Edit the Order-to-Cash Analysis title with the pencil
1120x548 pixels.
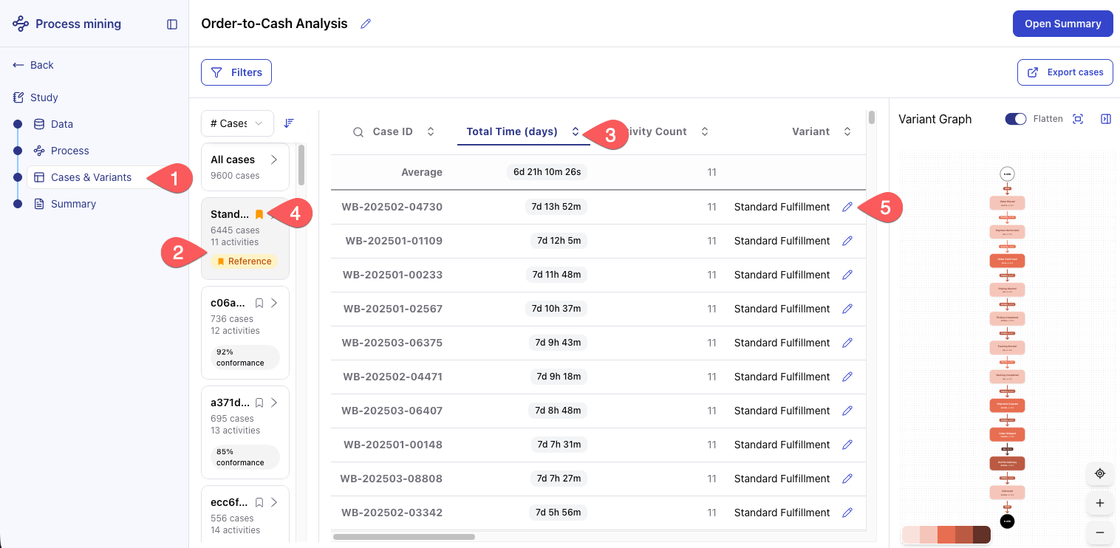pyautogui.click(x=365, y=24)
